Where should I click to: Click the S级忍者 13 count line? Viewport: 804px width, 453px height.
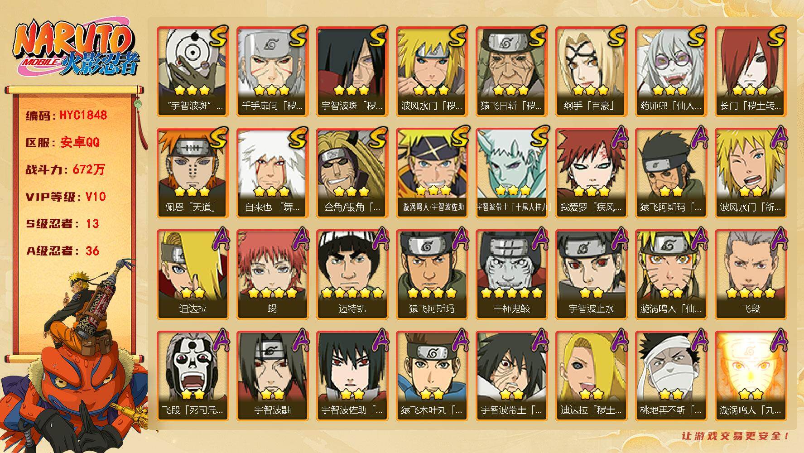[62, 224]
